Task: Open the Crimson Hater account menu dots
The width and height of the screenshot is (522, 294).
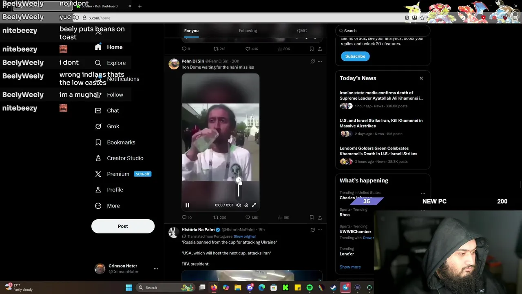Action: click(156, 269)
